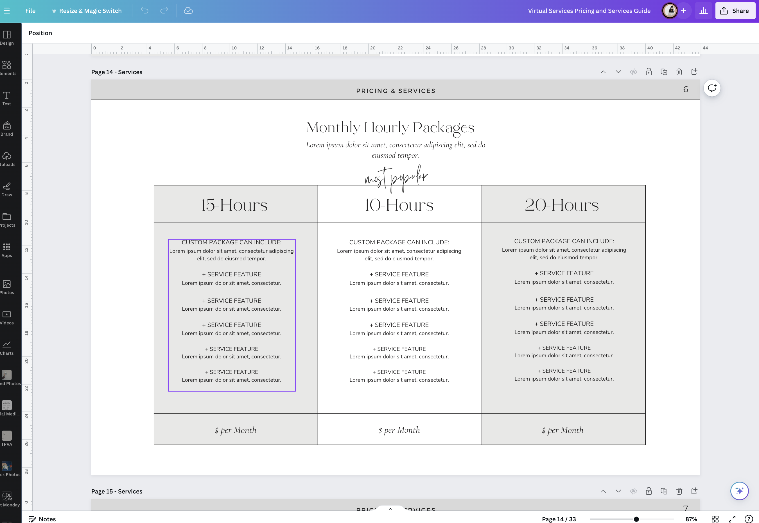Lock Page 14
The width and height of the screenshot is (759, 523).
[x=649, y=72]
